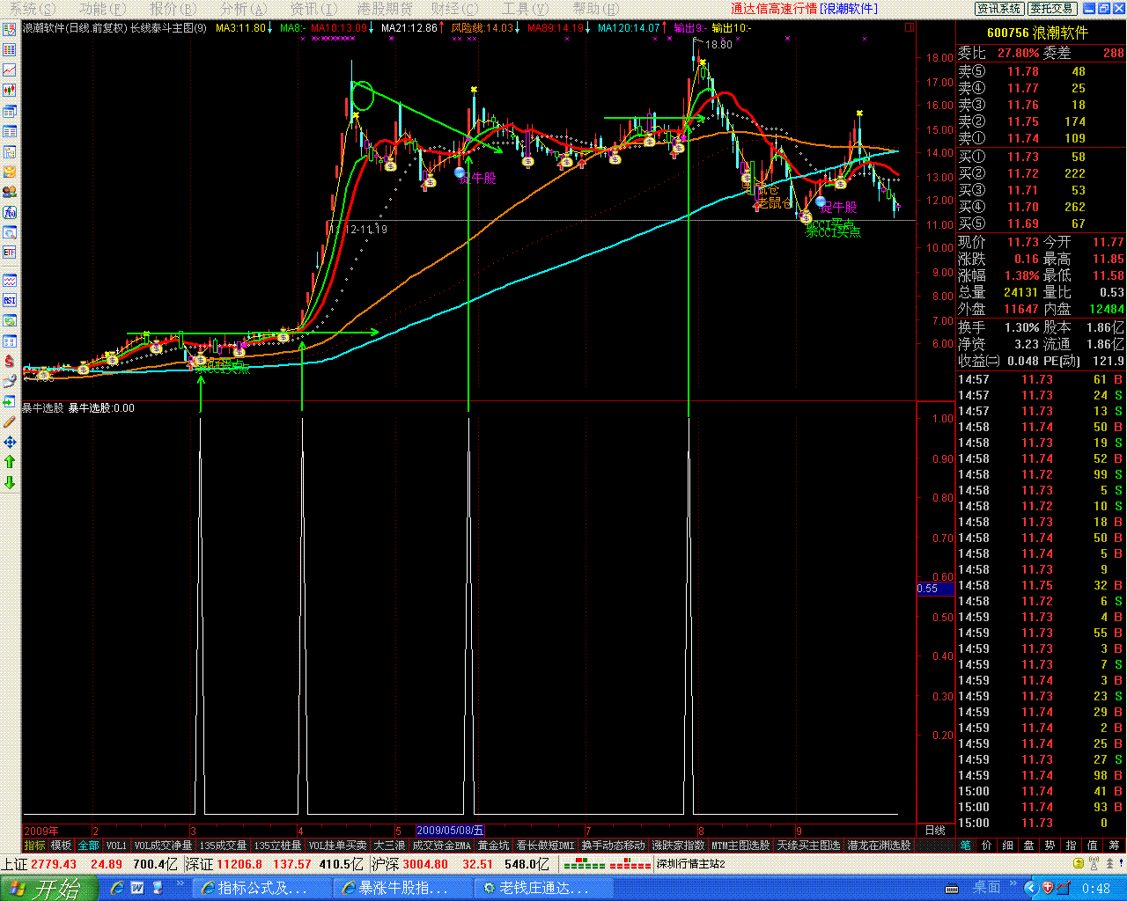Select the 全部 indicator tab
1127x901 pixels.
pos(88,846)
